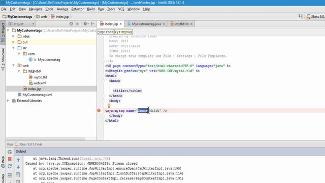Close the Mycustometag.java tab
This screenshot has width=325, height=183.
tap(164, 24)
